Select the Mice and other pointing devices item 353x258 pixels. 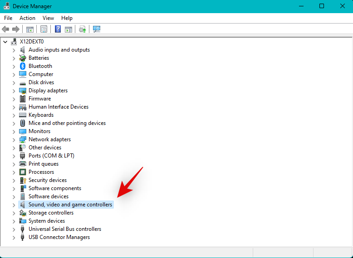pos(67,123)
